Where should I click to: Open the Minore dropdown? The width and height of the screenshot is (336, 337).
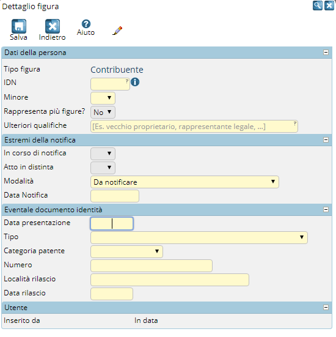[x=103, y=98]
